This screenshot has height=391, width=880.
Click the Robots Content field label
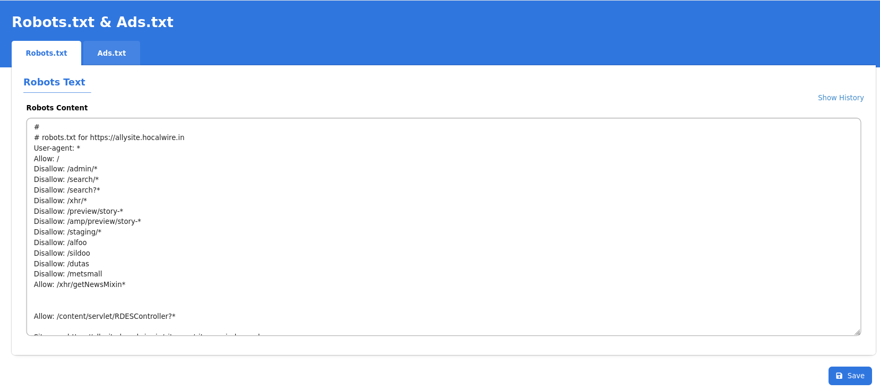pyautogui.click(x=57, y=108)
